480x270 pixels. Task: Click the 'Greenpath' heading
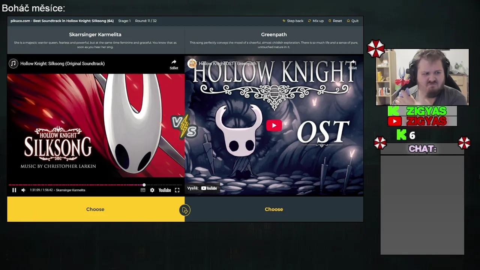[x=274, y=34]
